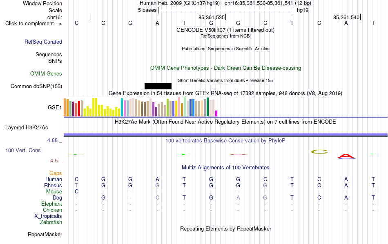
Task: Click the gray C in Dog alignment row
Action: pyautogui.click(x=157, y=197)
